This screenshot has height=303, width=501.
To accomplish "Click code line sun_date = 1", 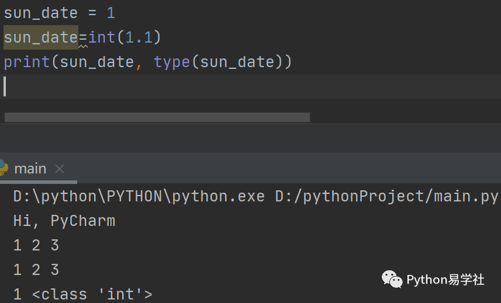I will 59,13.
